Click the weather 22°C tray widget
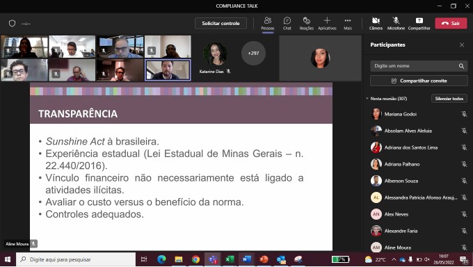 375,259
